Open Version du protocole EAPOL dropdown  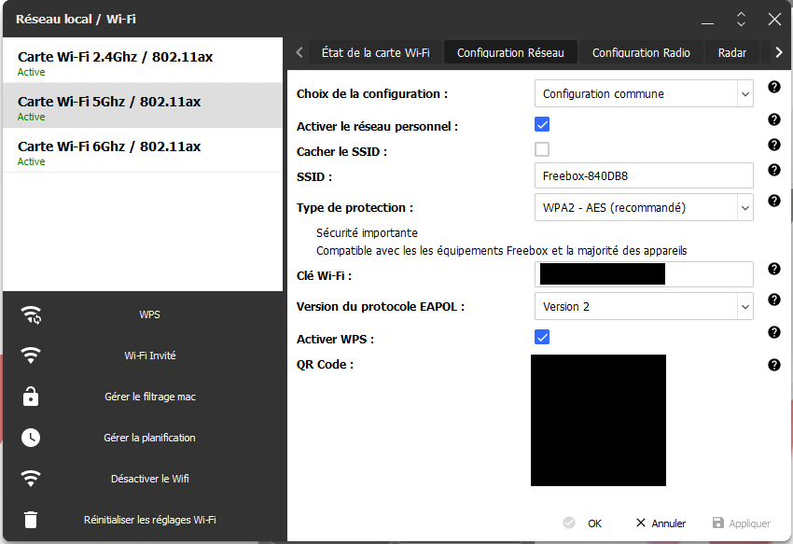coord(645,306)
